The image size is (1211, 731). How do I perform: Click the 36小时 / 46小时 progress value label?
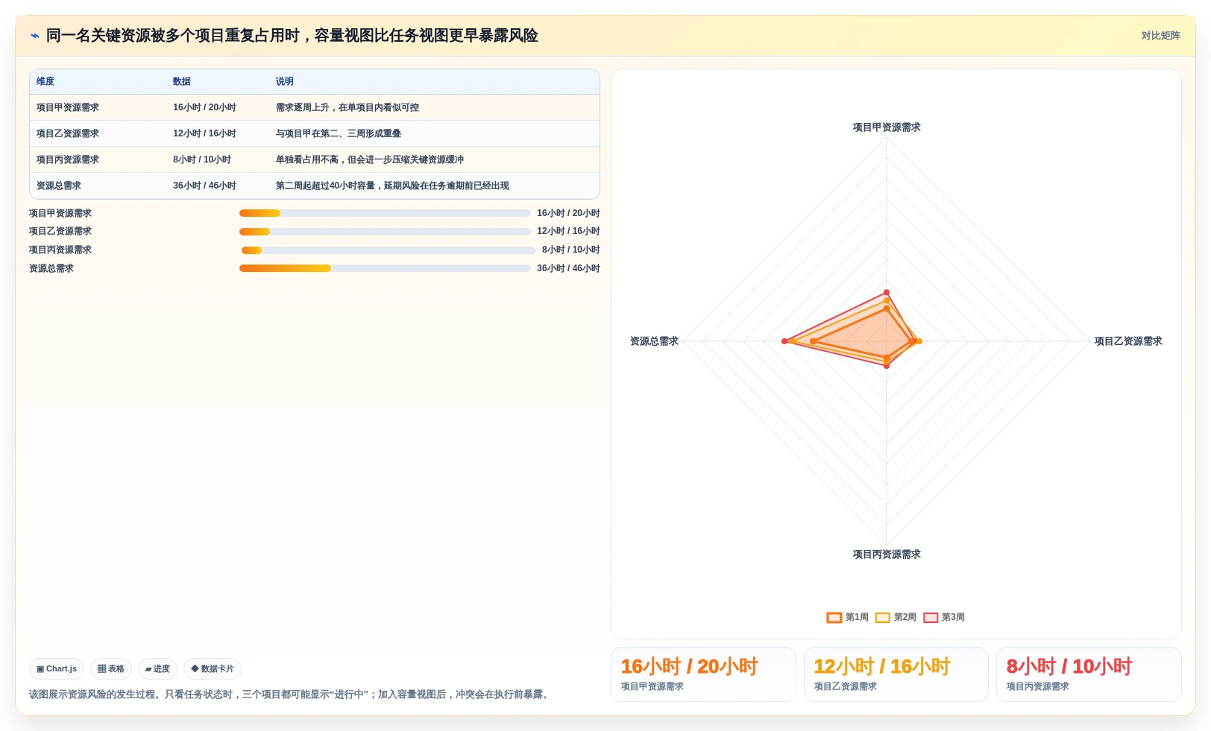coord(568,268)
